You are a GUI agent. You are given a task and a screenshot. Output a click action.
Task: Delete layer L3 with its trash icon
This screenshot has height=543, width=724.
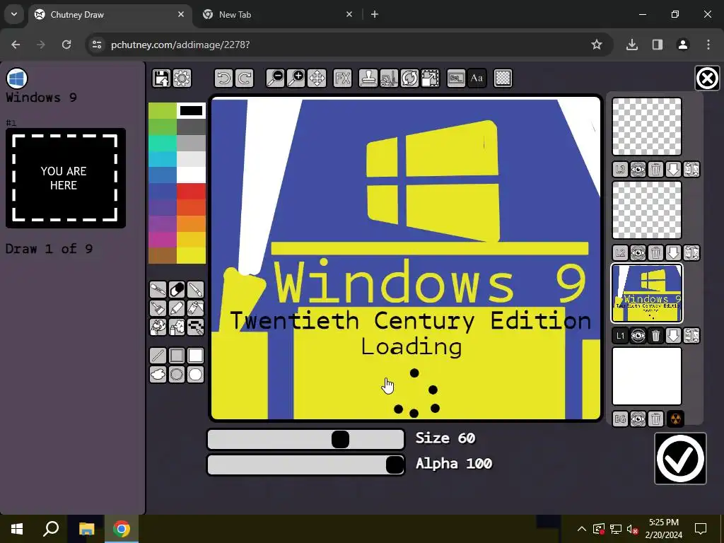pyautogui.click(x=655, y=170)
